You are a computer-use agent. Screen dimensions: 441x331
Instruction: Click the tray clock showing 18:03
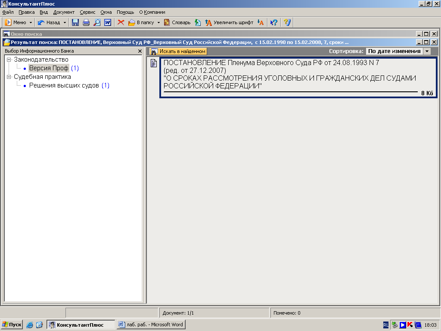pos(430,325)
